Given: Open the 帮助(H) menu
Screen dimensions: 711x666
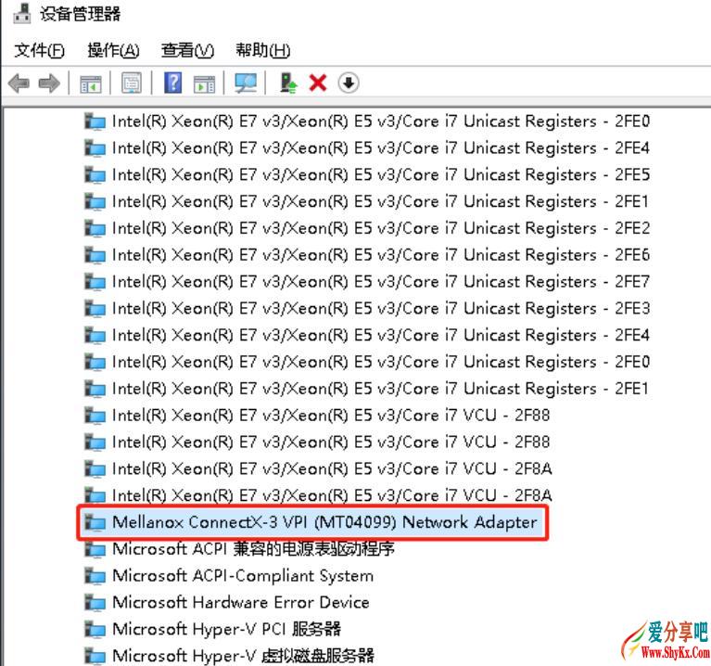Looking at the screenshot, I should [262, 50].
